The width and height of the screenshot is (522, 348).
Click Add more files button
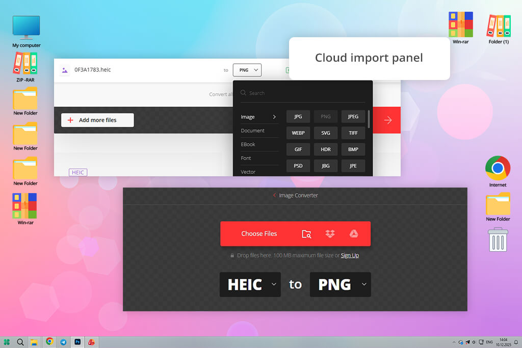[97, 120]
